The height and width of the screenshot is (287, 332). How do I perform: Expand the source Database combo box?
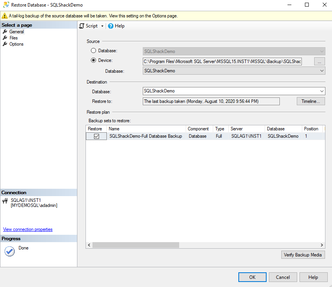pyautogui.click(x=321, y=71)
